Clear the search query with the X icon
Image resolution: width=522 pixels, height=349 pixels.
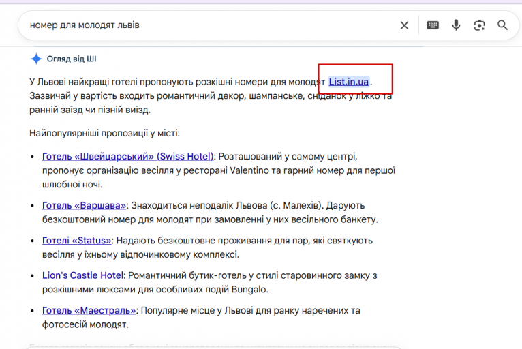tap(404, 25)
